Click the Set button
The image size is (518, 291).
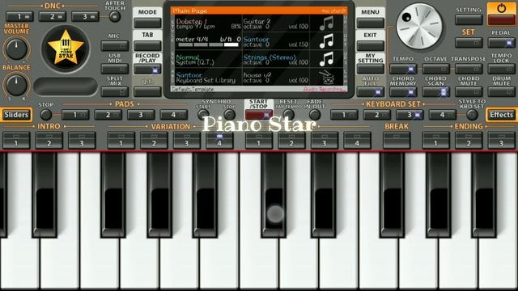coord(469,43)
